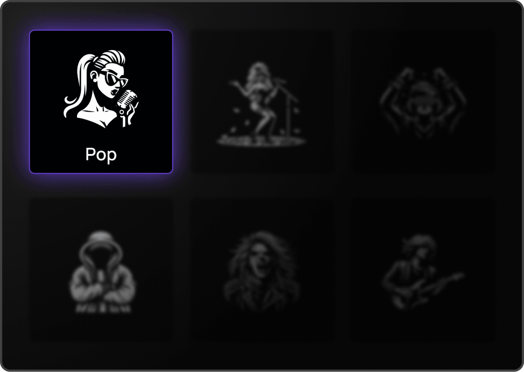The image size is (524, 372).
Task: Select the blurred guitarist with hat card
Action: [423, 270]
